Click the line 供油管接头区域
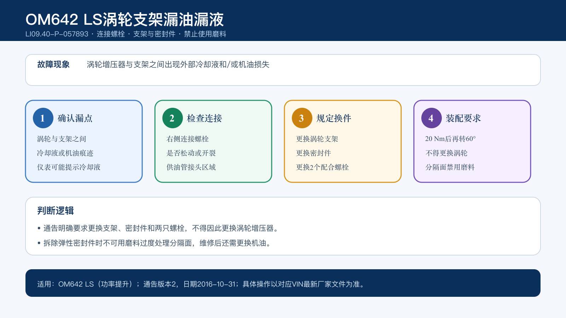This screenshot has height=318, width=566. 191,167
